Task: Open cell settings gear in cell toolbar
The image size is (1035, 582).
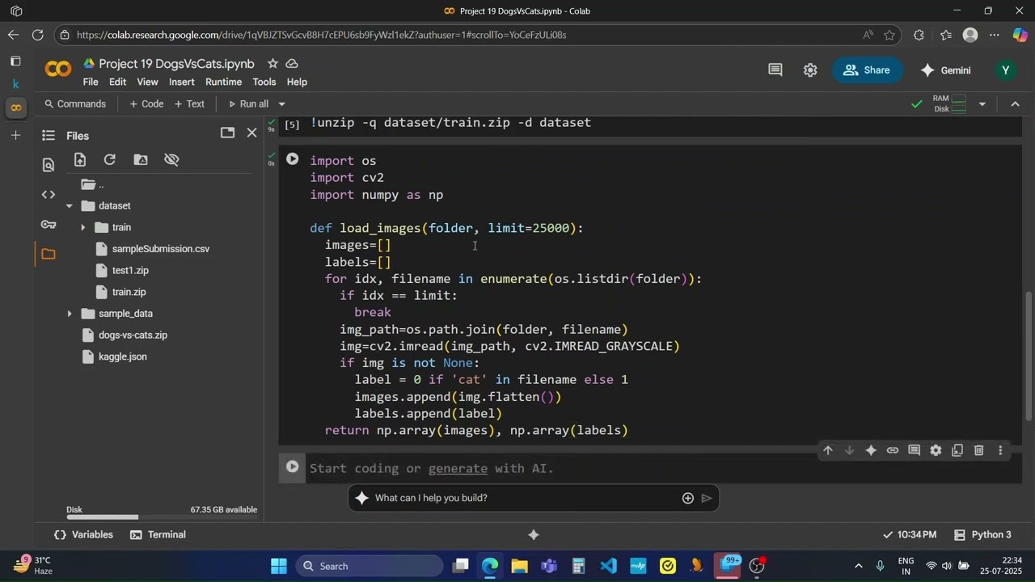Action: pyautogui.click(x=936, y=451)
